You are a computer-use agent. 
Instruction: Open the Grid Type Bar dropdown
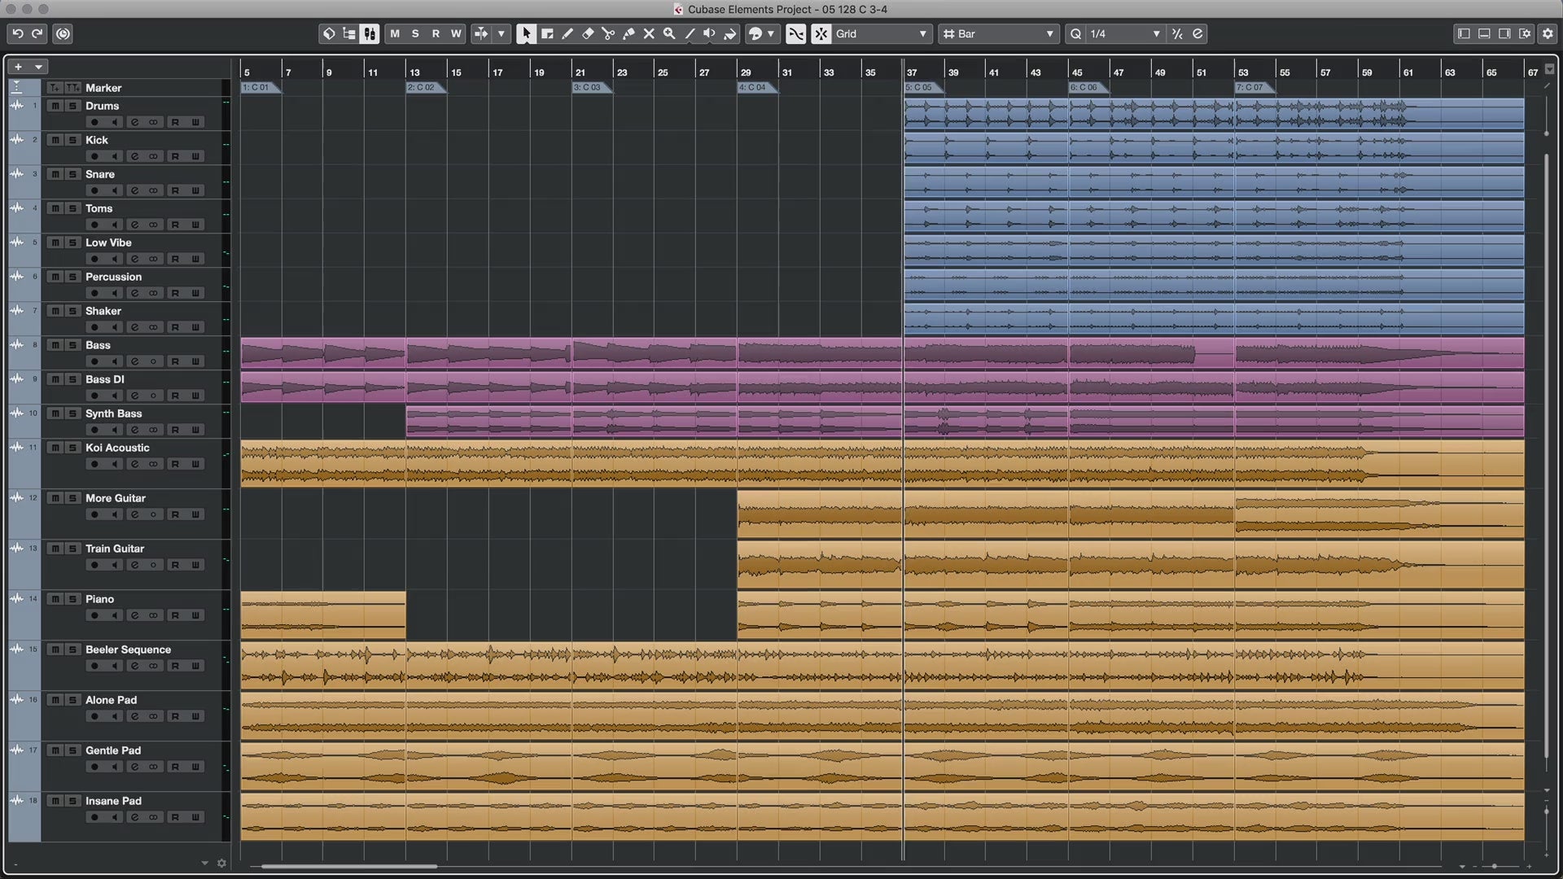(998, 33)
